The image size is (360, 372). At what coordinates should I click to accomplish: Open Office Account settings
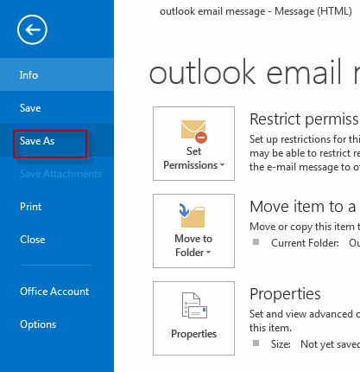click(57, 292)
